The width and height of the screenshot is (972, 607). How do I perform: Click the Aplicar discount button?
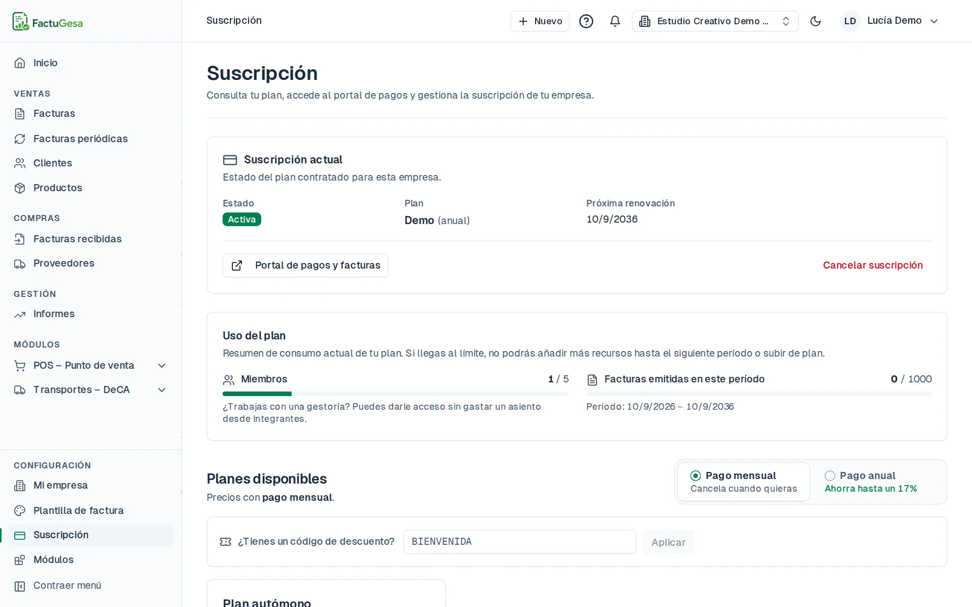pyautogui.click(x=668, y=542)
